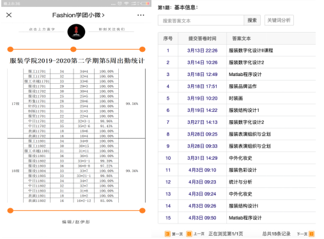The height and width of the screenshot is (239, 324).
Task: Open submission time 3月13日 22:26 link
Action: [x=202, y=50]
